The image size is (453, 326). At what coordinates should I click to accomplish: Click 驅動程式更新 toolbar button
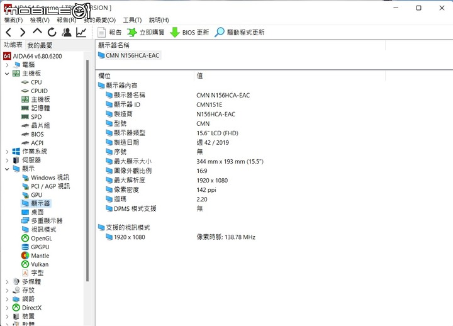click(240, 32)
